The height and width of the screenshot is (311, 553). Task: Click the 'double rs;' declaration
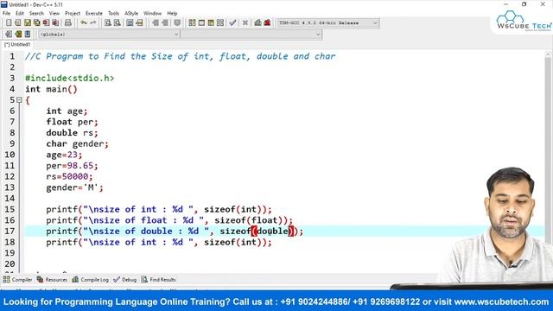coord(72,132)
